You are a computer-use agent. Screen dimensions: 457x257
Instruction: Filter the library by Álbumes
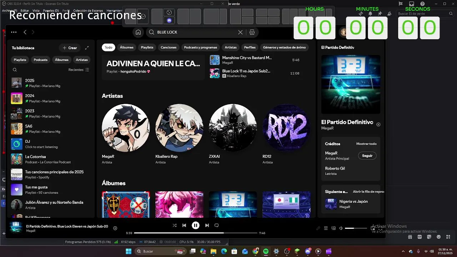(61, 60)
